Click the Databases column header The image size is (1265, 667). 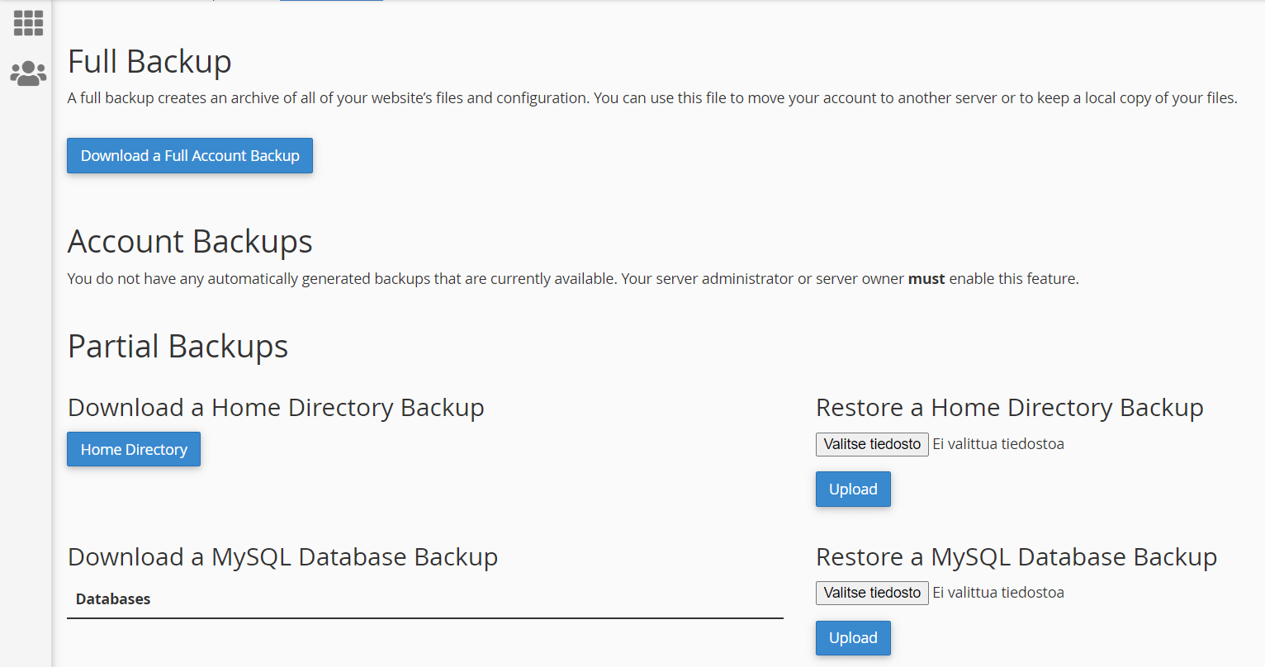point(113,599)
